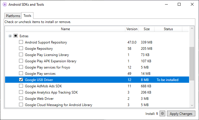The width and height of the screenshot is (199, 120).
Task: Check the Google Web Driver checkbox
Action: click(x=21, y=99)
